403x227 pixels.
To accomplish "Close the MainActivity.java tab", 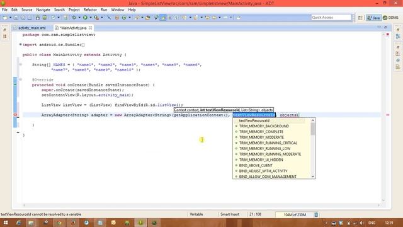I will click(91, 28).
